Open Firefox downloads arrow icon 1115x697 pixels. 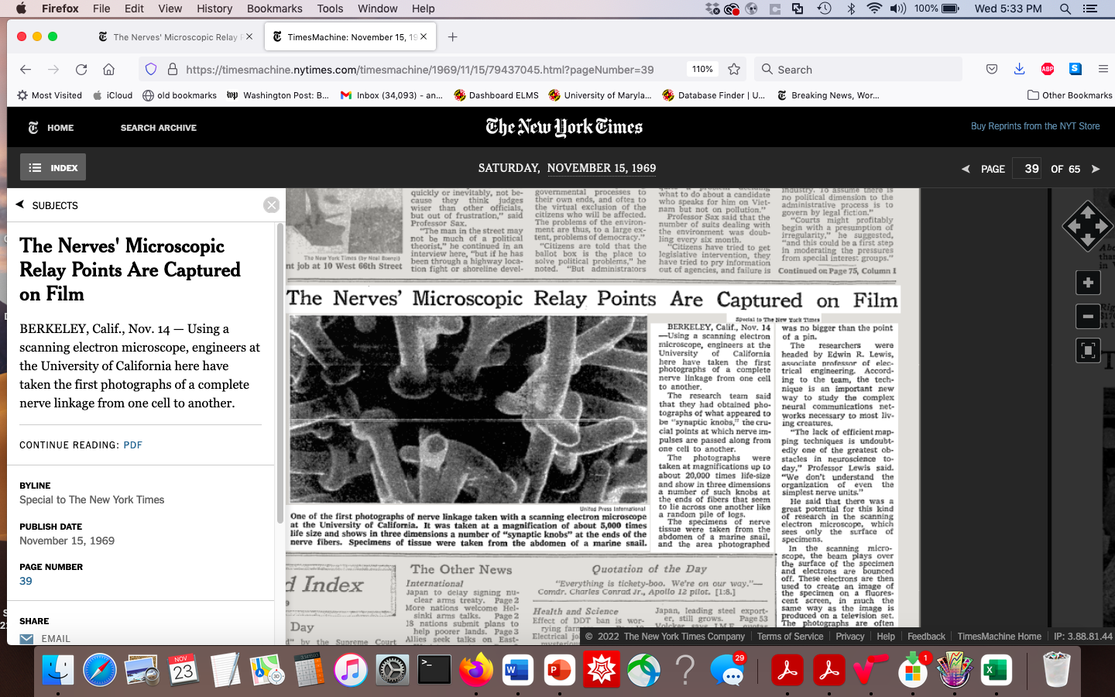click(1019, 69)
